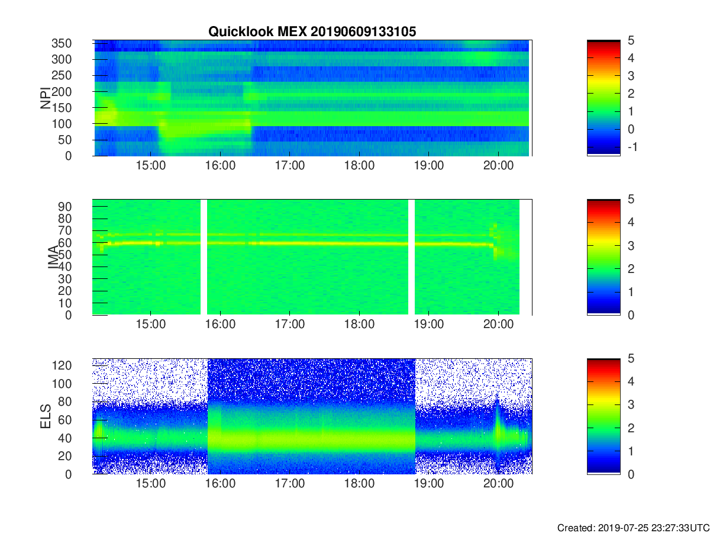Click the 20:00 label under the NPI plot
The height and width of the screenshot is (533, 710).
click(x=498, y=166)
